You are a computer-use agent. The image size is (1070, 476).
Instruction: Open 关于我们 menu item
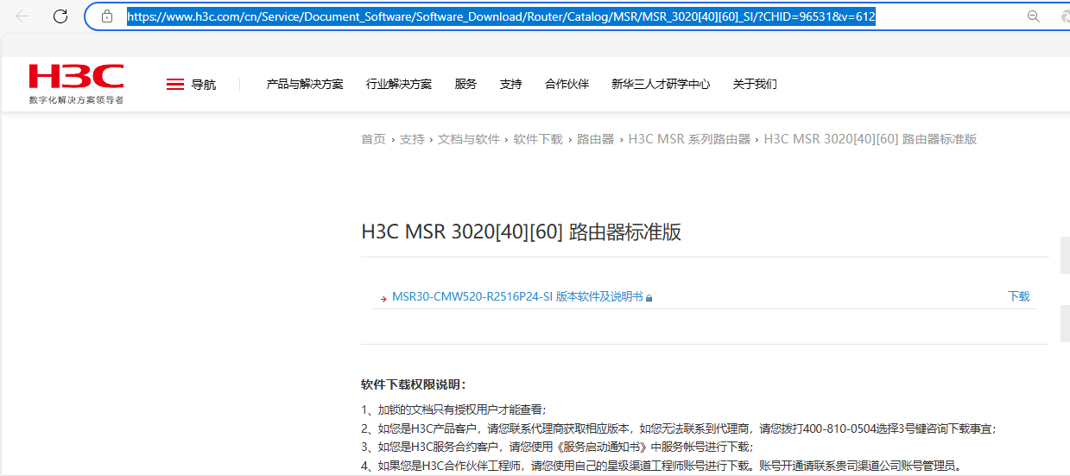[x=755, y=84]
